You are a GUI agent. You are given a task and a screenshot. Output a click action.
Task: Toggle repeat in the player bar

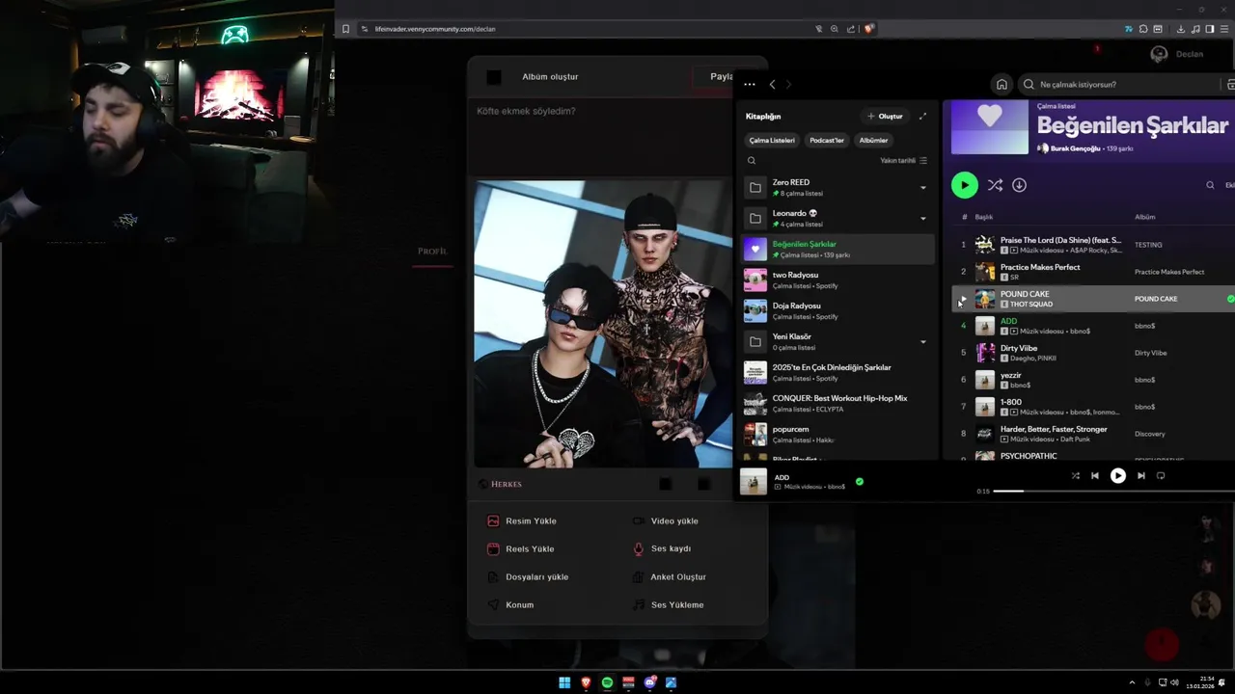(x=1161, y=475)
